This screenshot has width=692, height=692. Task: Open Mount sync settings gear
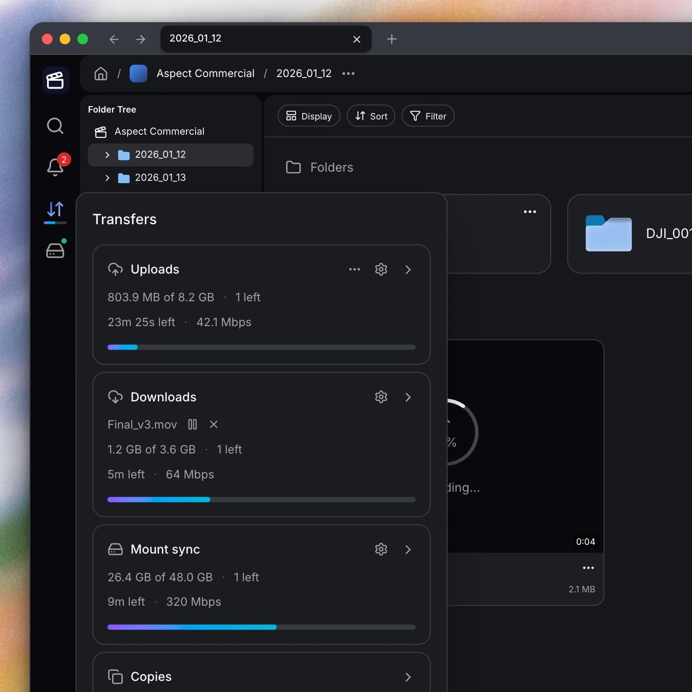(381, 549)
